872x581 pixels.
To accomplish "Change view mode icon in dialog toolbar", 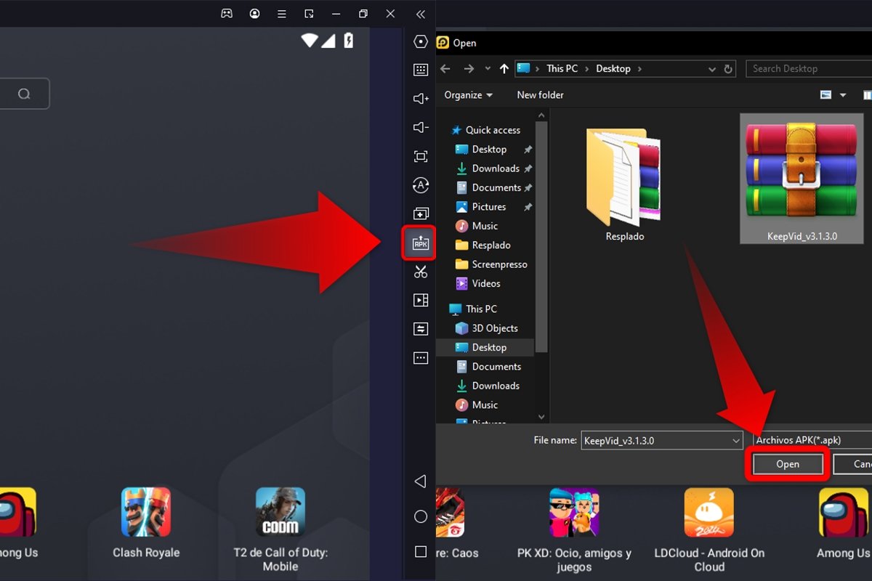I will coord(825,95).
